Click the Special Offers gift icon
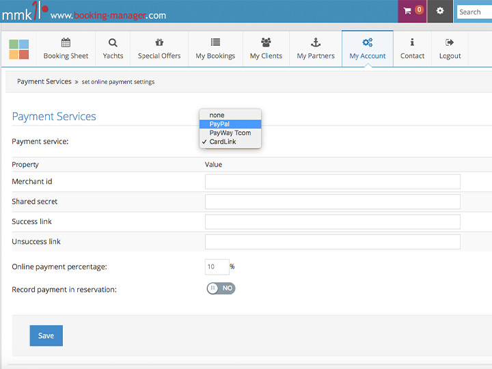The height and width of the screenshot is (369, 492). pyautogui.click(x=159, y=42)
